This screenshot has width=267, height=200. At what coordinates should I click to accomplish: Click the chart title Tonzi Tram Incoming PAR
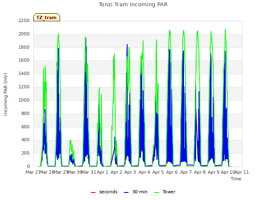(x=133, y=5)
